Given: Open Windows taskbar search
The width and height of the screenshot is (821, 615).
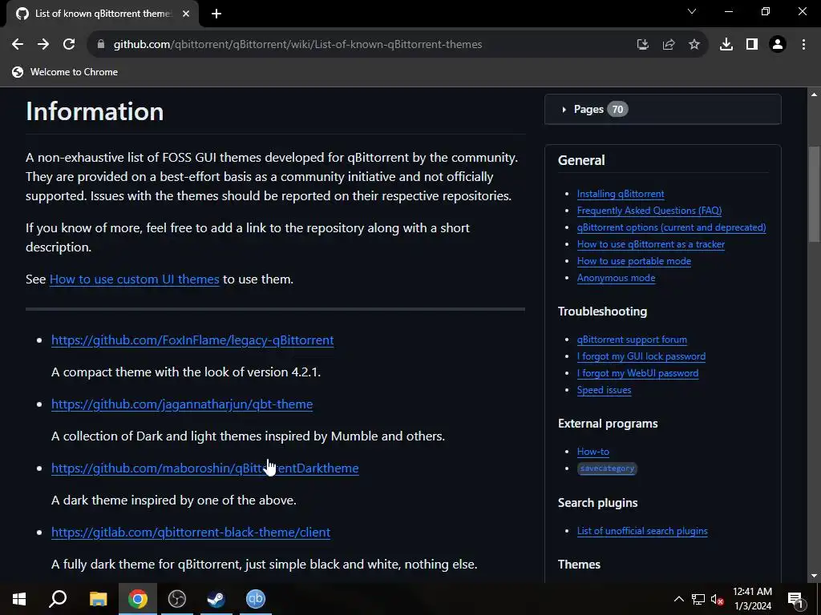Looking at the screenshot, I should tap(58, 599).
